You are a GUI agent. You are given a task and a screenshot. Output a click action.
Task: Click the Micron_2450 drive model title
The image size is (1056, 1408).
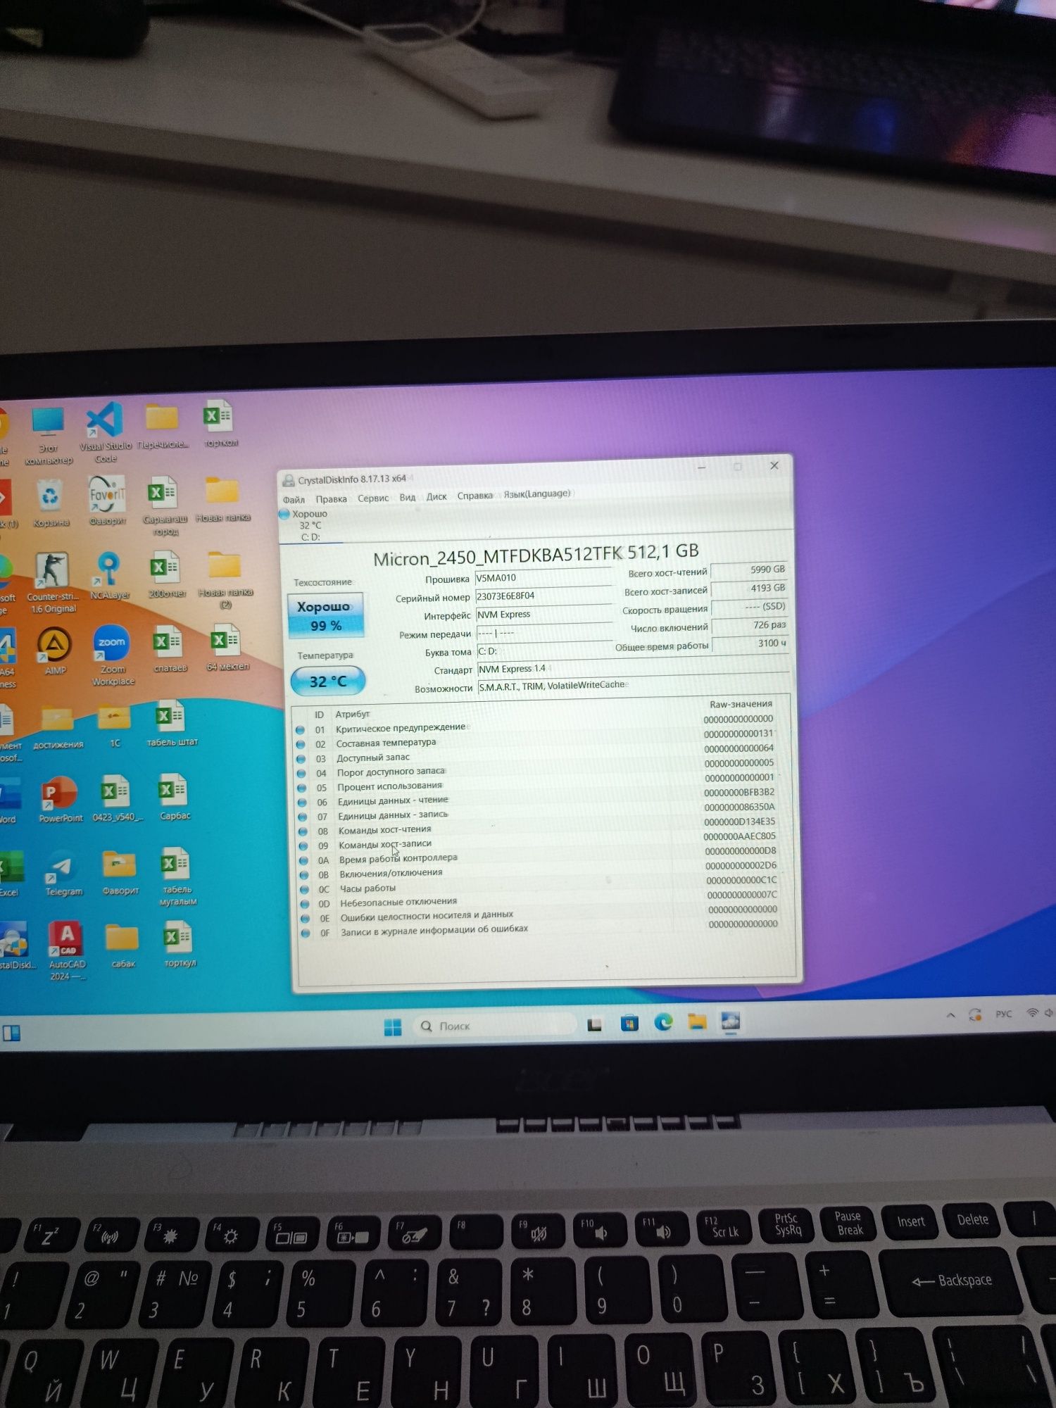(x=536, y=554)
